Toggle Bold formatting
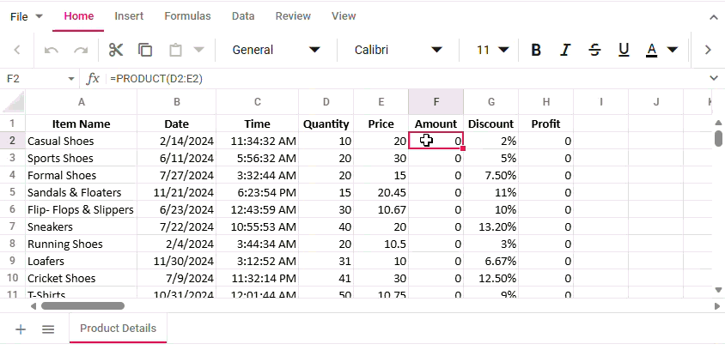Viewport: 725px width, 350px height. click(x=536, y=50)
